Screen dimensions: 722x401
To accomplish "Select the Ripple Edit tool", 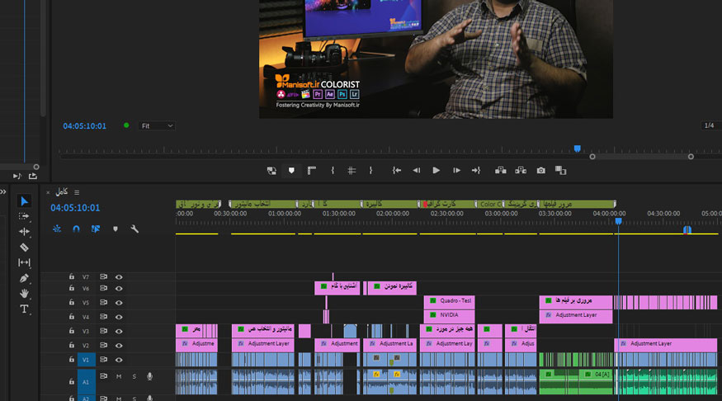I will [x=24, y=232].
